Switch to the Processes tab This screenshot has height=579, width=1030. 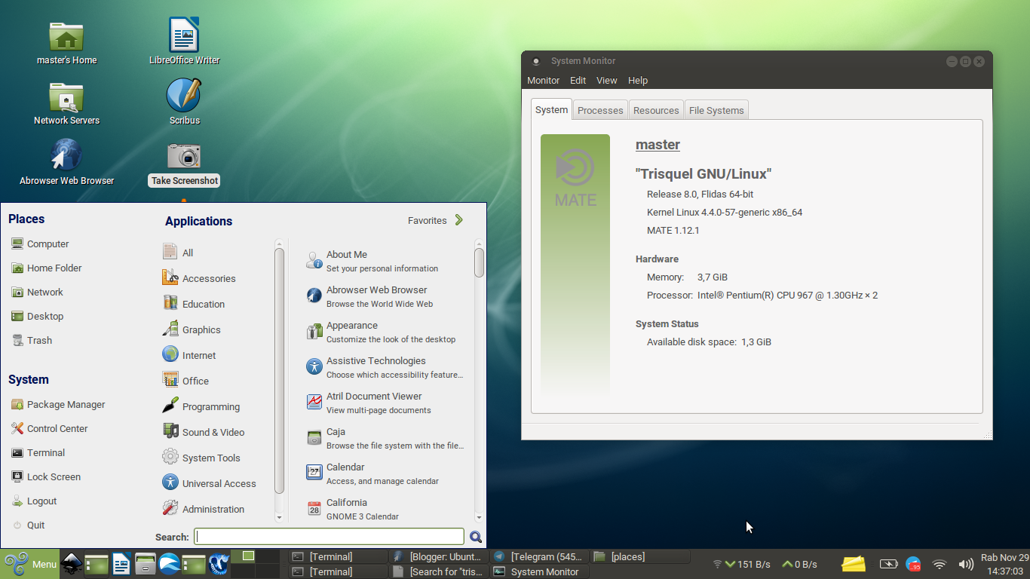pyautogui.click(x=600, y=110)
